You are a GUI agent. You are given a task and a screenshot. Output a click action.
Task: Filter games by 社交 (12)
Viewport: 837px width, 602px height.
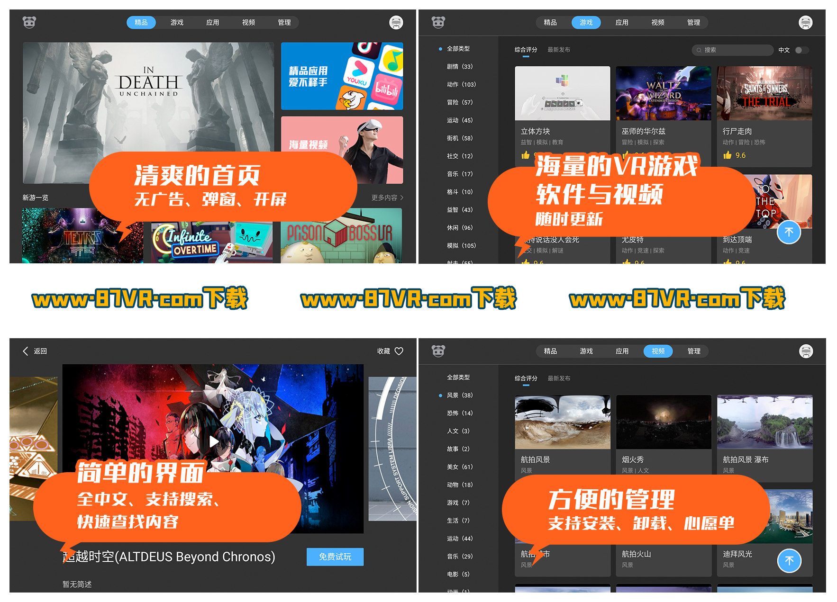point(460,156)
